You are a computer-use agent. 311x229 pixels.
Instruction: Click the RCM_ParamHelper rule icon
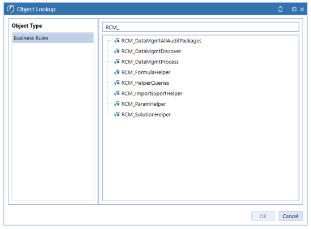[x=116, y=103]
